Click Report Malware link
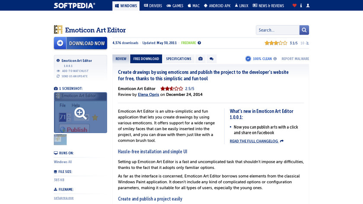The height and width of the screenshot is (204, 363). tap(295, 59)
